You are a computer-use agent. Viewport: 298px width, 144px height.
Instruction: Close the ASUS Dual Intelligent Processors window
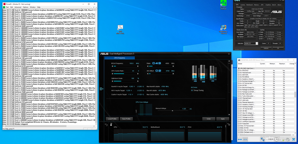229,54
